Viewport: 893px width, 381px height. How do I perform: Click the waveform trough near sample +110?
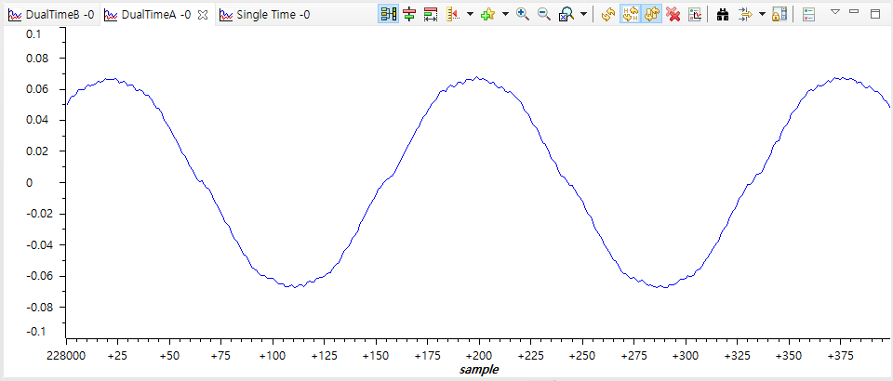tap(295, 286)
